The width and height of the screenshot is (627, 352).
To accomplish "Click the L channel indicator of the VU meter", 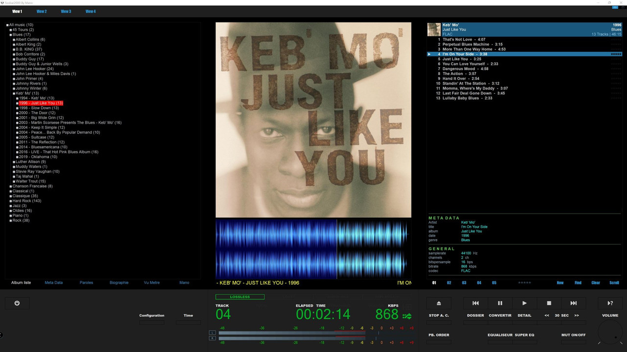I will tap(212, 333).
